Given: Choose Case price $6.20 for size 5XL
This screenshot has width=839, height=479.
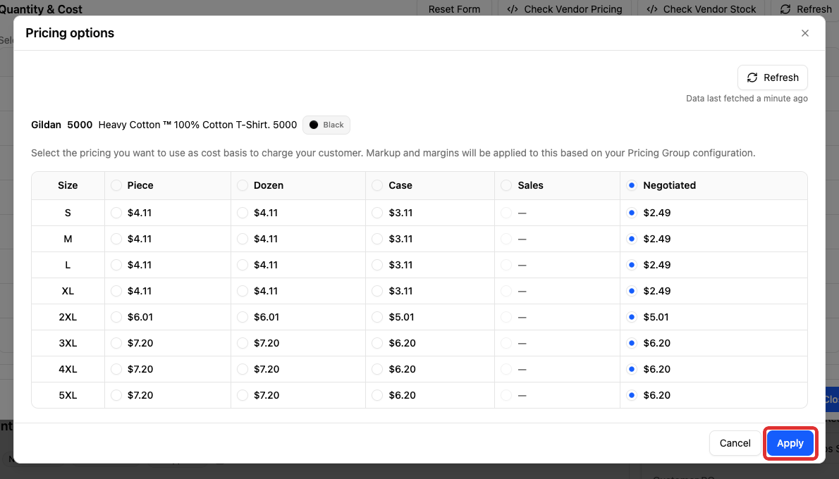Looking at the screenshot, I should (x=377, y=396).
